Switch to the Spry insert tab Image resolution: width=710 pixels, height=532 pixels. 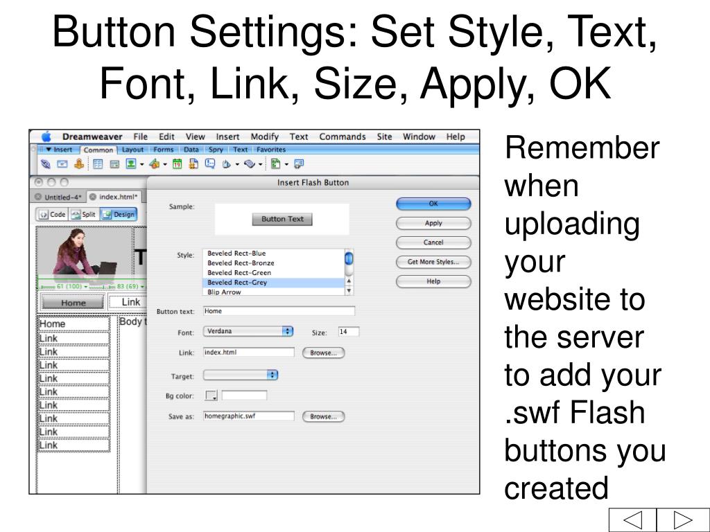(216, 150)
